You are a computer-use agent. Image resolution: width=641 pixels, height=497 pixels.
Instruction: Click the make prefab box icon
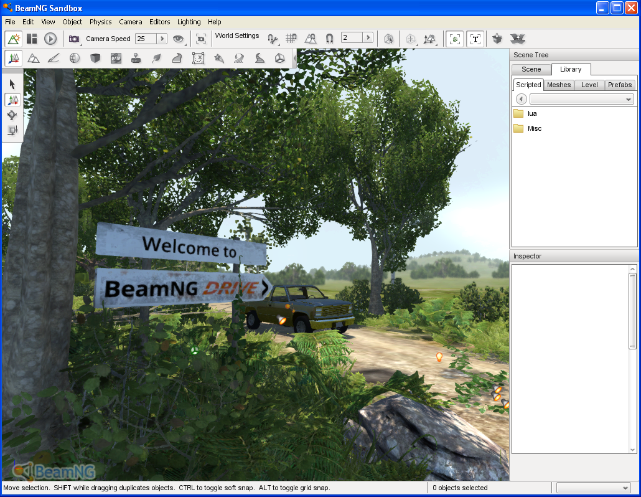(x=497, y=39)
